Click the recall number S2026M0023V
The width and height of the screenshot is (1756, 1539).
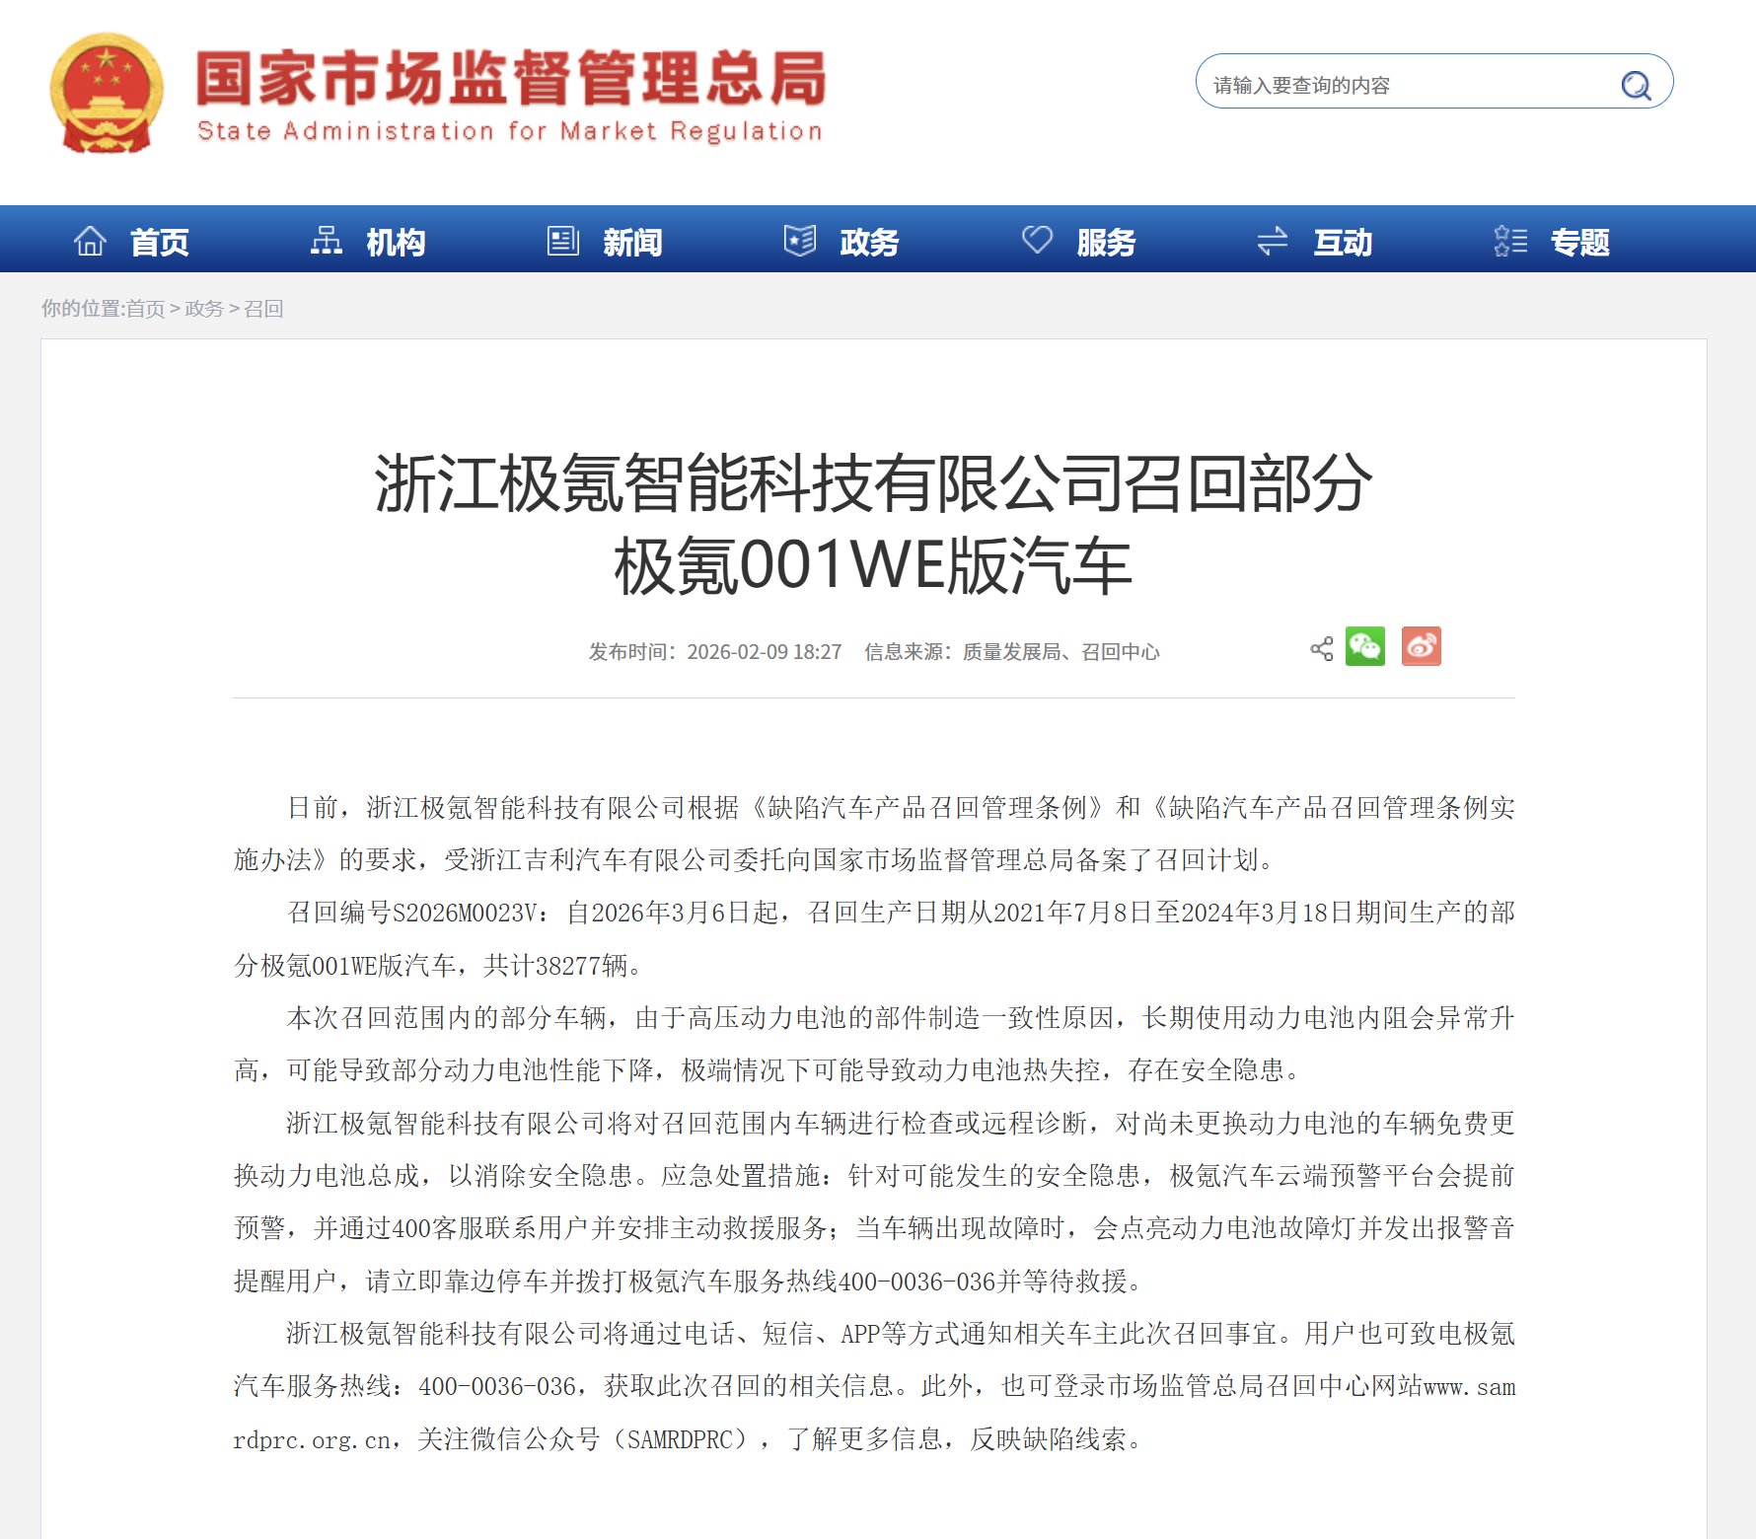(465, 913)
